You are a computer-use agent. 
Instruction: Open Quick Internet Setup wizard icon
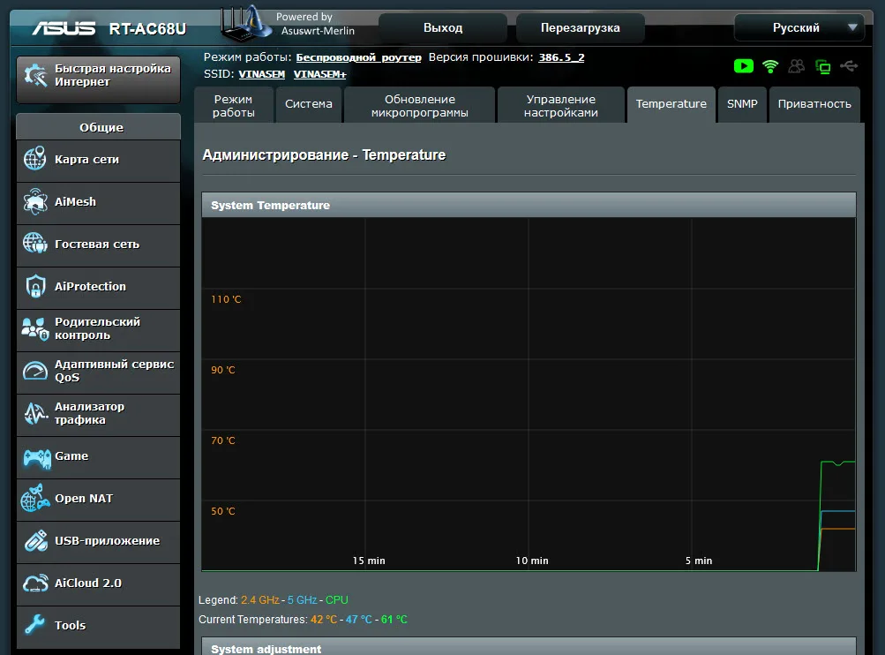[35, 75]
